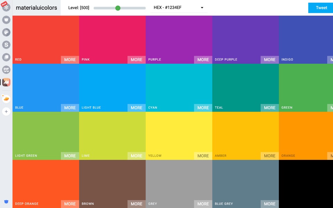
Task: Open the bear face sidebar icon
Action: (x=6, y=20)
